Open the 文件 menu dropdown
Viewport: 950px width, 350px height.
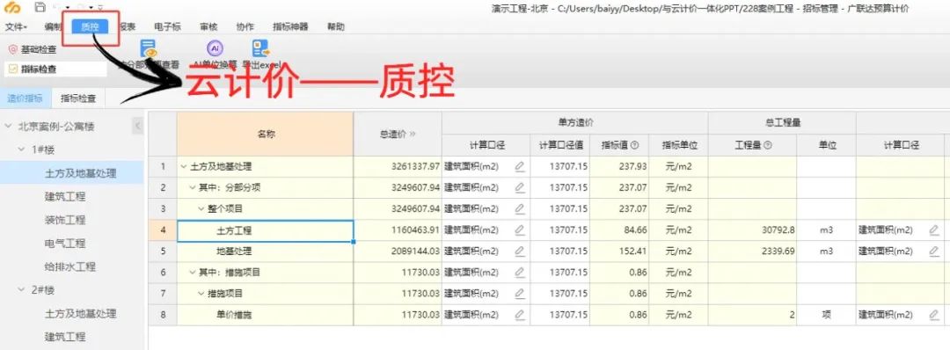[17, 26]
